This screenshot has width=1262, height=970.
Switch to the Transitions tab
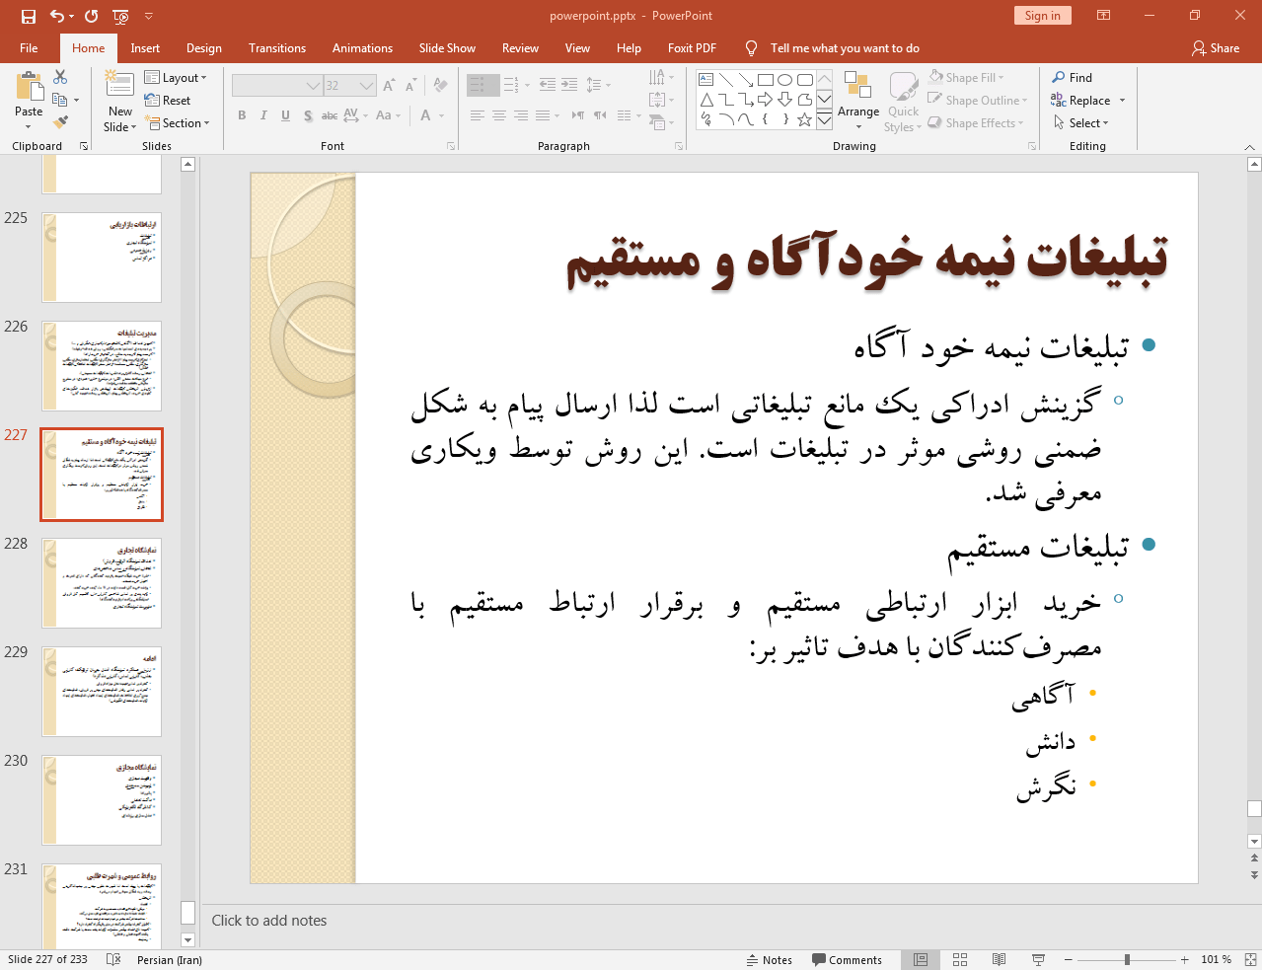(277, 47)
